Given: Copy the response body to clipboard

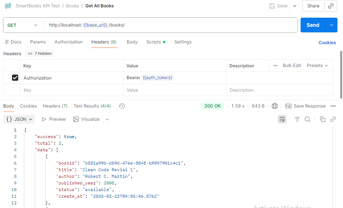Looking at the screenshot, I should [323, 119].
